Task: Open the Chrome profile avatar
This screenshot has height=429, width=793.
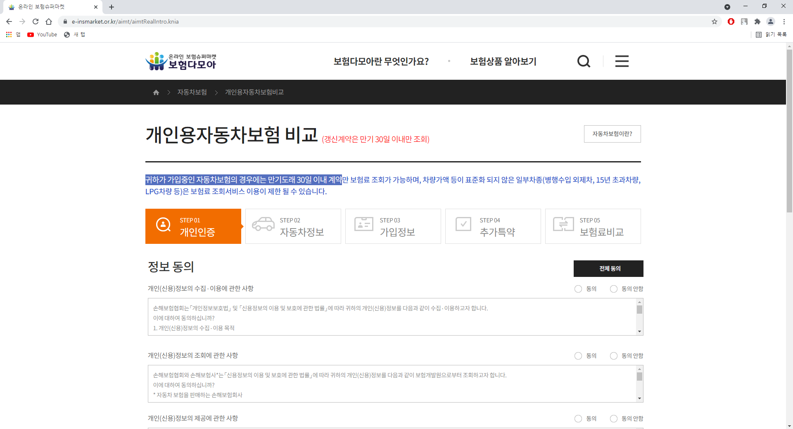Action: 771,21
